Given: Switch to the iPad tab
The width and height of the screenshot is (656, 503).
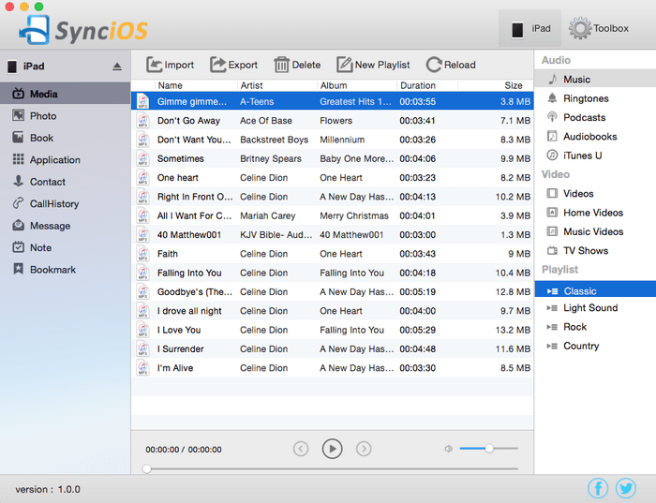Looking at the screenshot, I should (530, 28).
